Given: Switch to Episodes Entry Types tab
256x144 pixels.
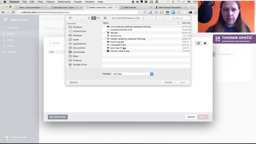Looking at the screenshot, I should tap(66, 8).
